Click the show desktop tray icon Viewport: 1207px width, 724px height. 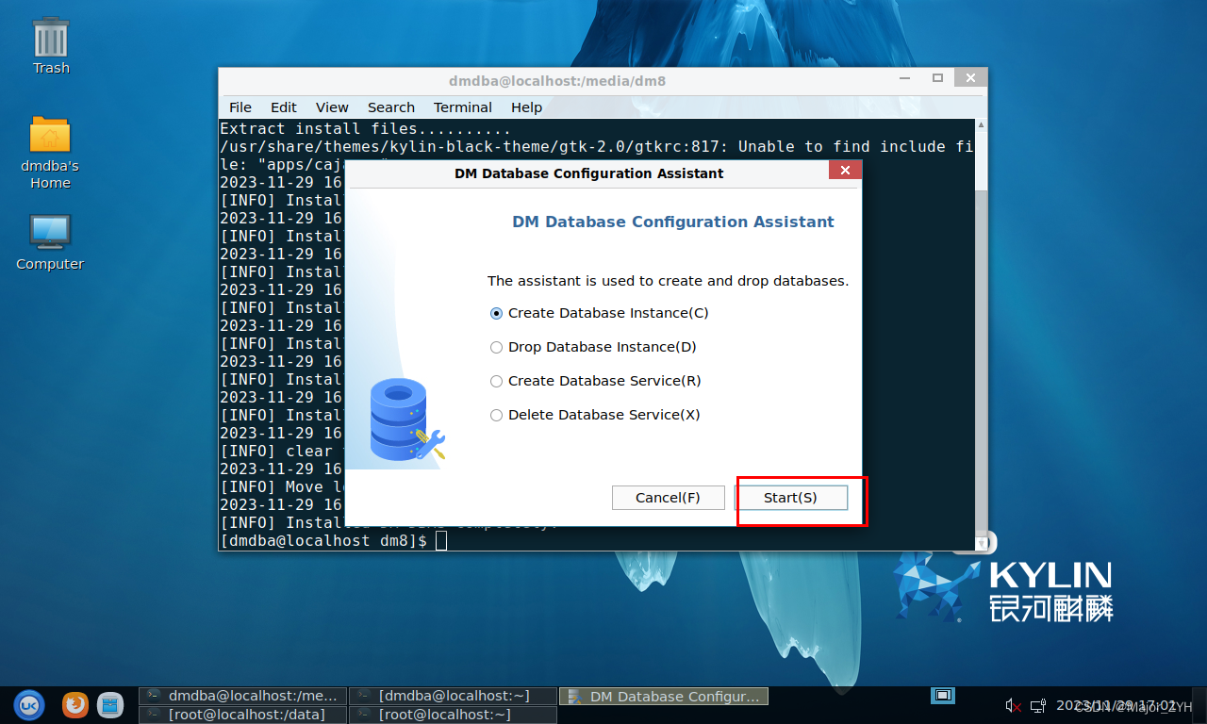[x=942, y=696]
